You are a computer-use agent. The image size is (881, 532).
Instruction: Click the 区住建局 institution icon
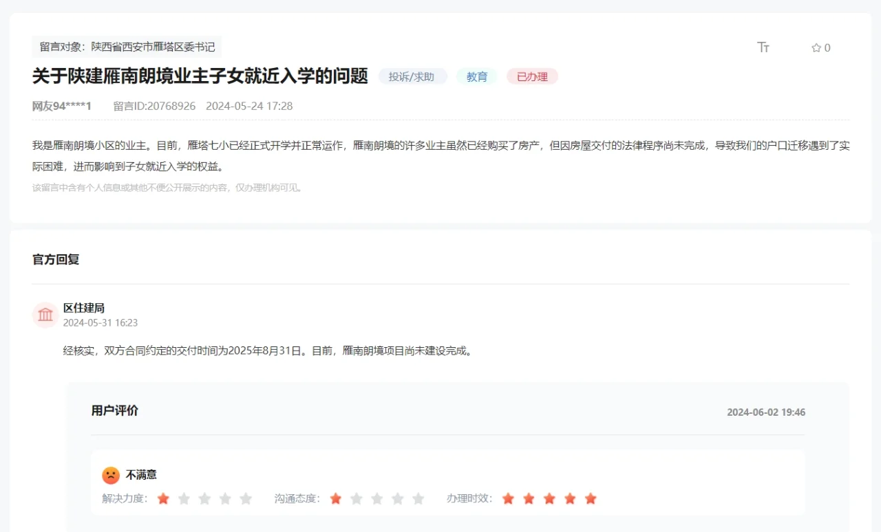tap(45, 315)
